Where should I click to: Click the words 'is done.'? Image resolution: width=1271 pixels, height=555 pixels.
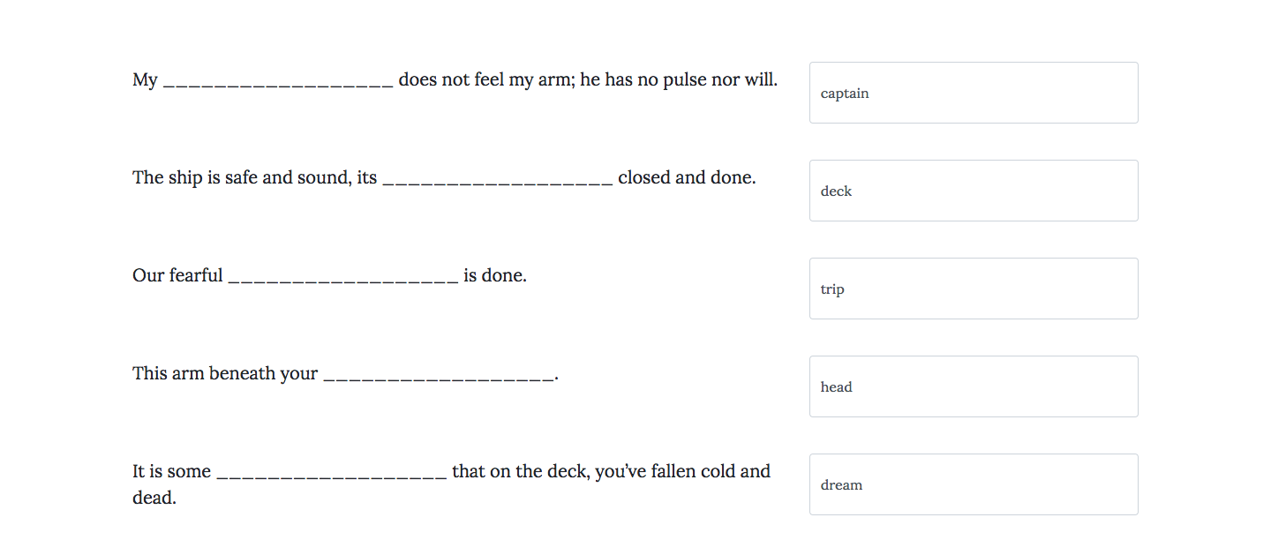click(x=495, y=275)
